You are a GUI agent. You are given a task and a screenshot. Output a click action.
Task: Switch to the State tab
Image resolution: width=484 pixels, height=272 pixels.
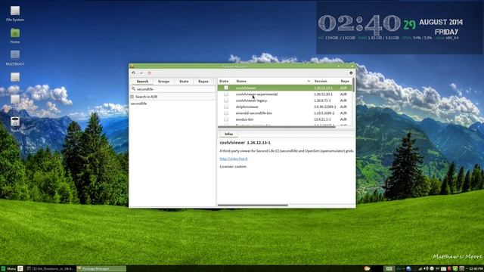(x=184, y=82)
